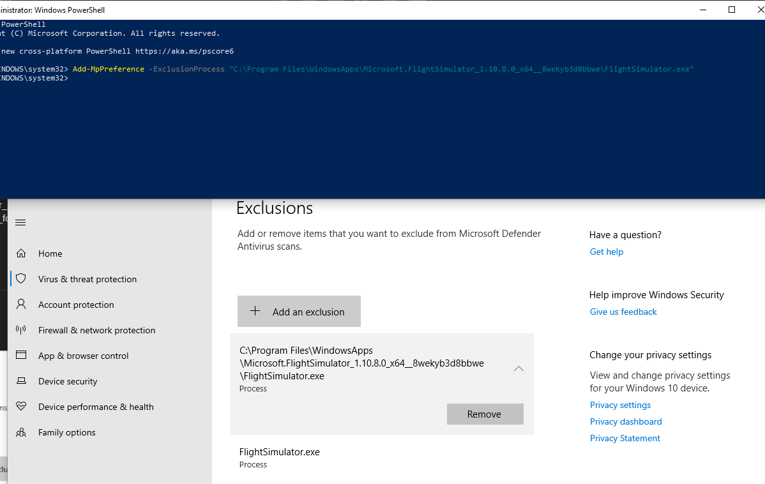Screen dimensions: 765x484
Task: Click the shield icon for Virus & threat protection
Action: point(21,278)
